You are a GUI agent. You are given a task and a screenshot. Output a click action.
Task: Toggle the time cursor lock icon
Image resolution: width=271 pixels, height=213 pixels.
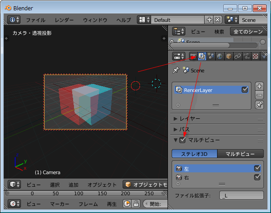tap(136, 204)
